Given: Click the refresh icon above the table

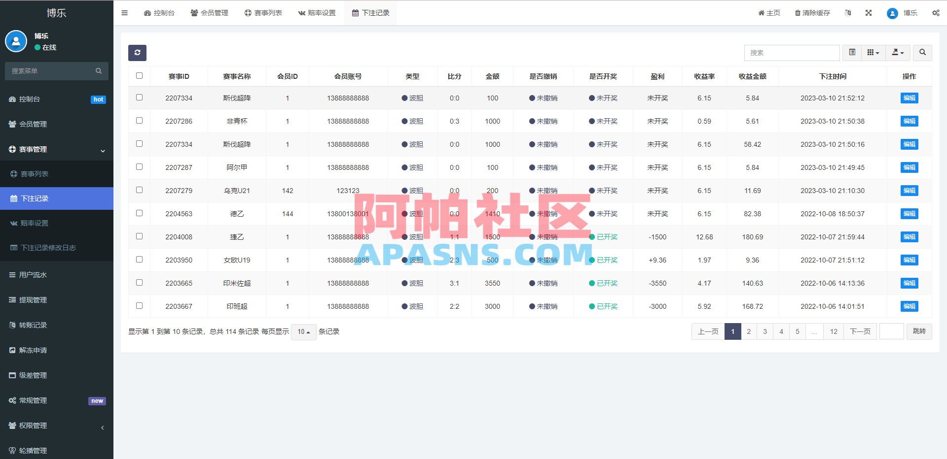Looking at the screenshot, I should coord(137,53).
